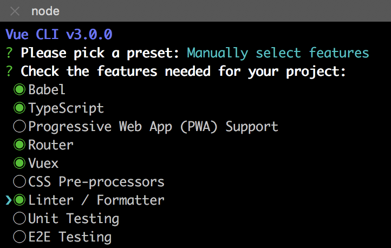Deselect the Linter / Formatter green circle
Image resolution: width=391 pixels, height=248 pixels.
(19, 200)
